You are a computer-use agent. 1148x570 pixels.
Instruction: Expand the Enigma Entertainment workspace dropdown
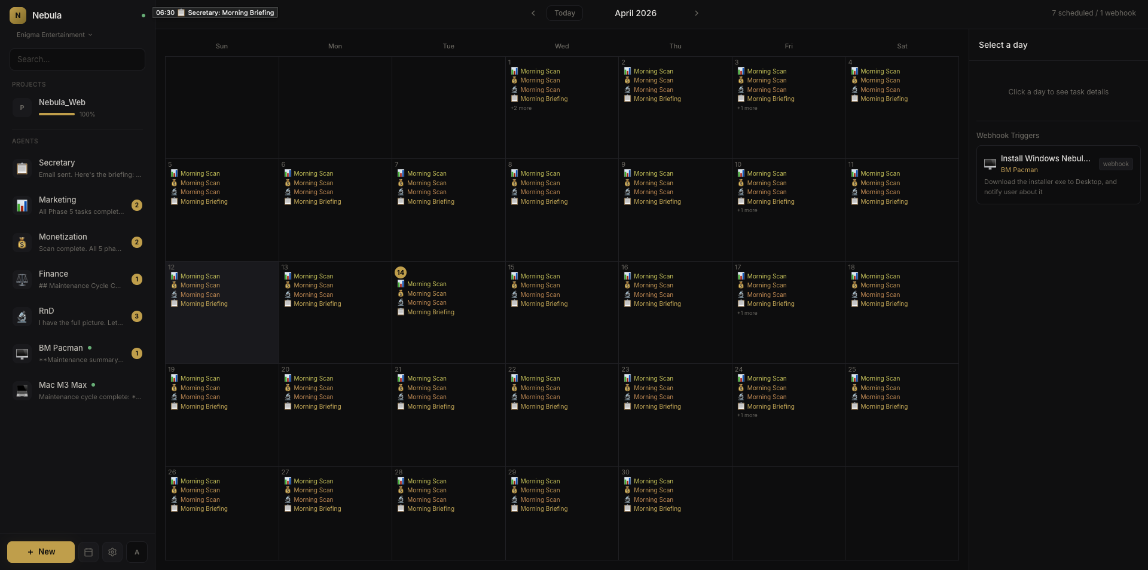[x=54, y=35]
